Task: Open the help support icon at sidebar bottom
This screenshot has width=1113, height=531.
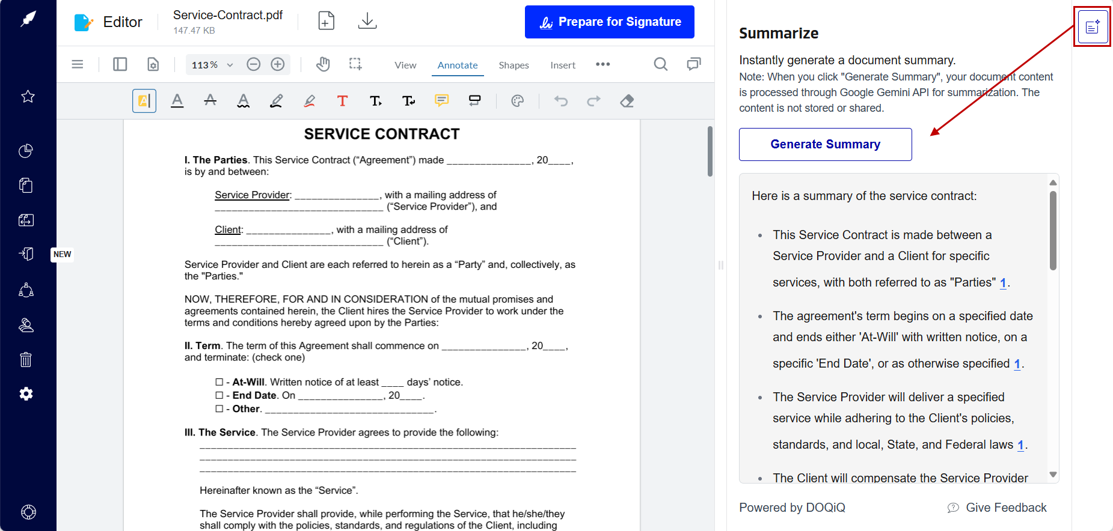Action: coord(28,512)
